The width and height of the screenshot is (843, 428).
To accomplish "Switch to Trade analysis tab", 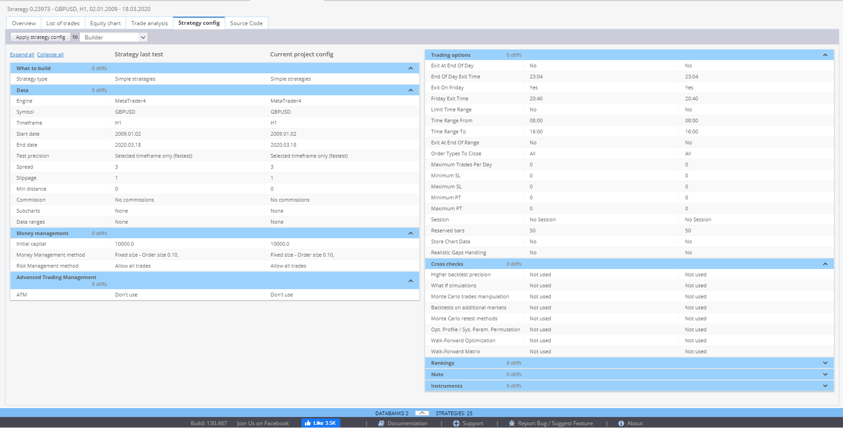I will tap(150, 23).
